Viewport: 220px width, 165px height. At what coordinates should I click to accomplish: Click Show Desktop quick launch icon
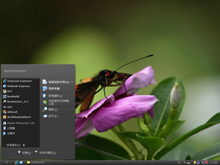click(x=21, y=162)
